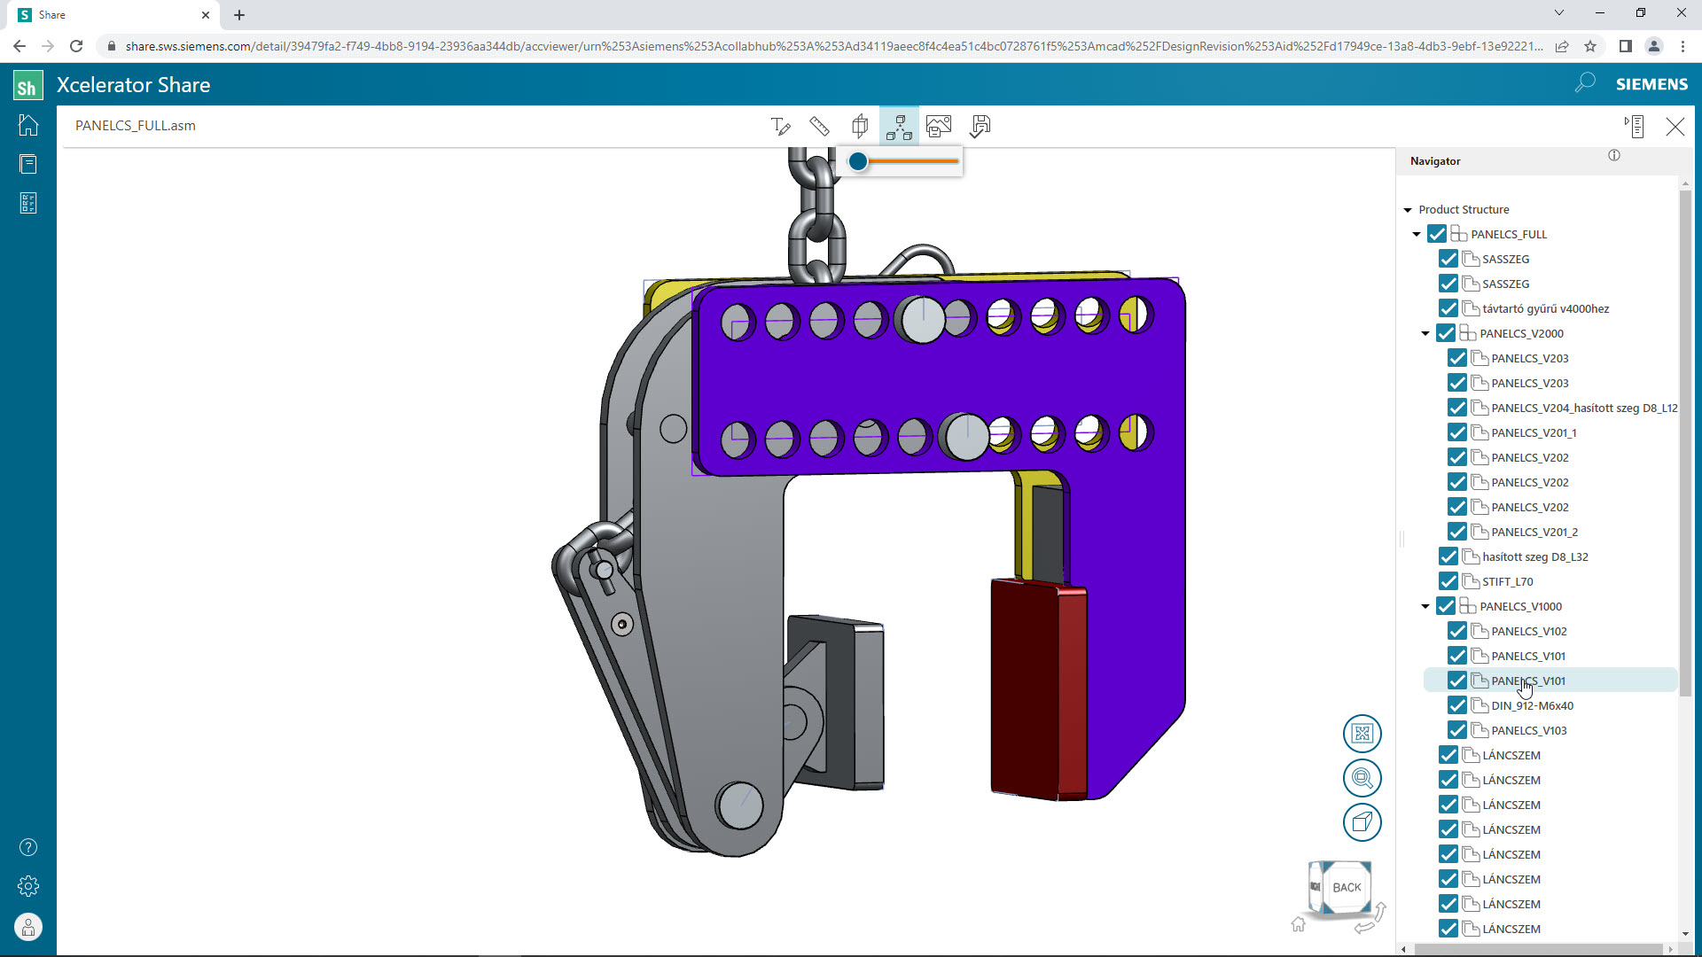Click the BACK face of the view cube
Image resolution: width=1702 pixels, height=957 pixels.
[x=1347, y=887]
